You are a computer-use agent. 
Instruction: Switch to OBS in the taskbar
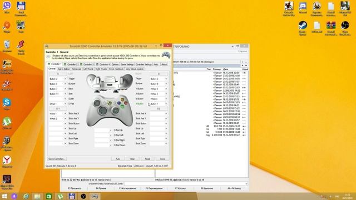click(83, 196)
